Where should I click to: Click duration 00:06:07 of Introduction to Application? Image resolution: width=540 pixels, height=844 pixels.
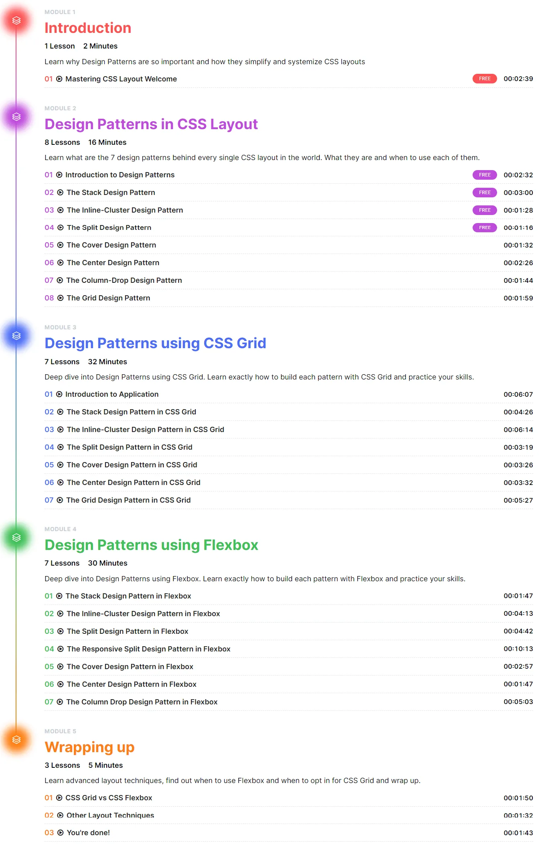(x=518, y=394)
